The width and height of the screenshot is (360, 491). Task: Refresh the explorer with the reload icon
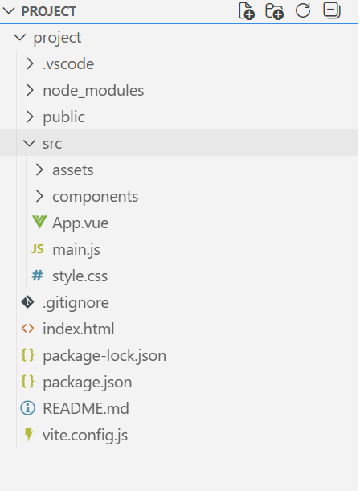303,10
